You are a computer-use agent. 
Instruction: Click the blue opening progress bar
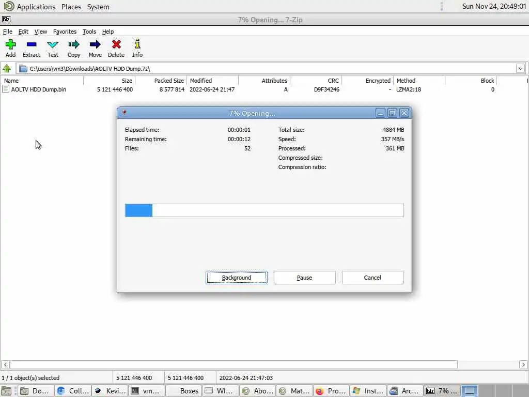coord(264,210)
